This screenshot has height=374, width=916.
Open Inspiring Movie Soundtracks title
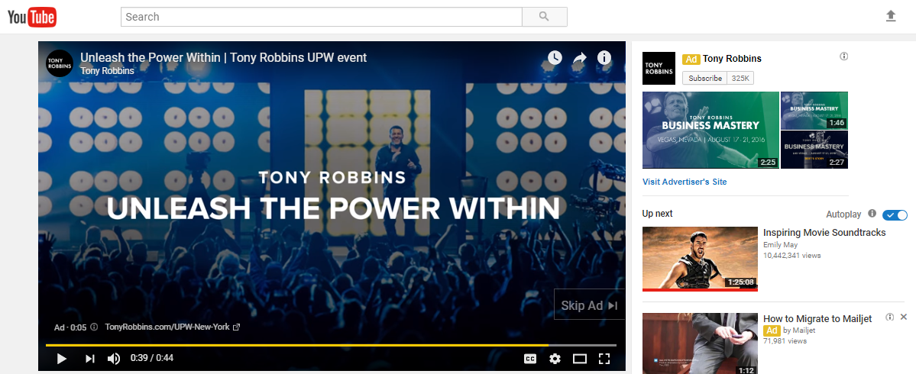(x=824, y=232)
